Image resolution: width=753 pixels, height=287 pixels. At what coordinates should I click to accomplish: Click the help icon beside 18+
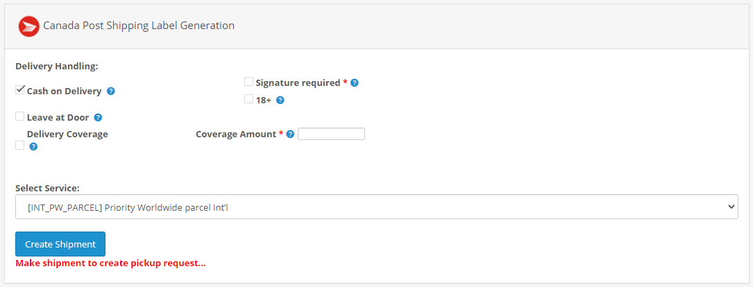click(x=280, y=101)
